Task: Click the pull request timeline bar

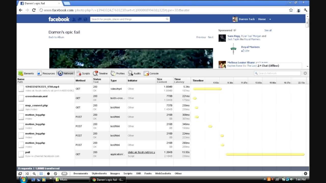Action: [x=265, y=154]
